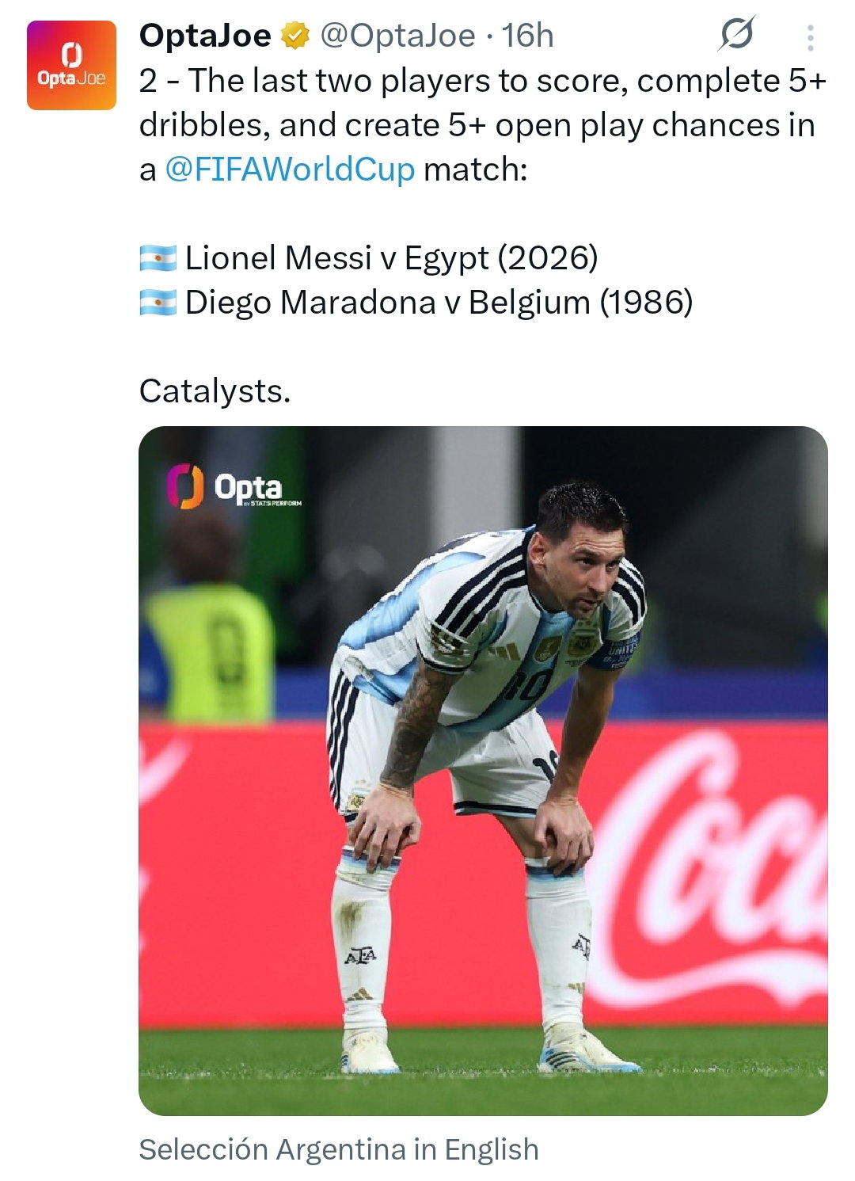Tap the 16h timestamp

tap(528, 36)
